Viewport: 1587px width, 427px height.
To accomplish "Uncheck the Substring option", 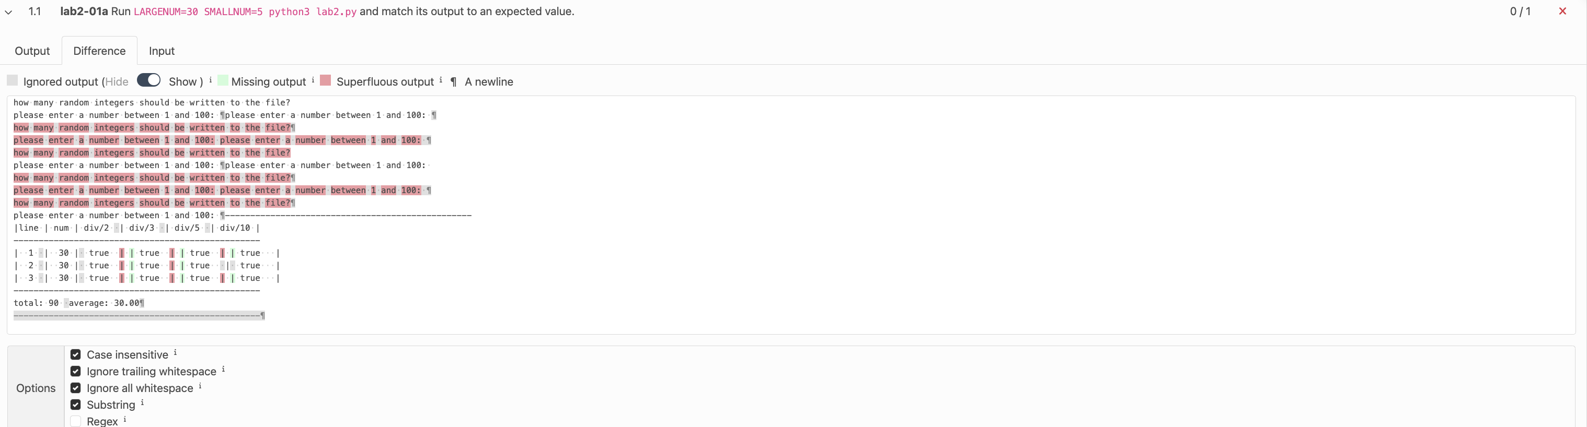I will point(75,404).
